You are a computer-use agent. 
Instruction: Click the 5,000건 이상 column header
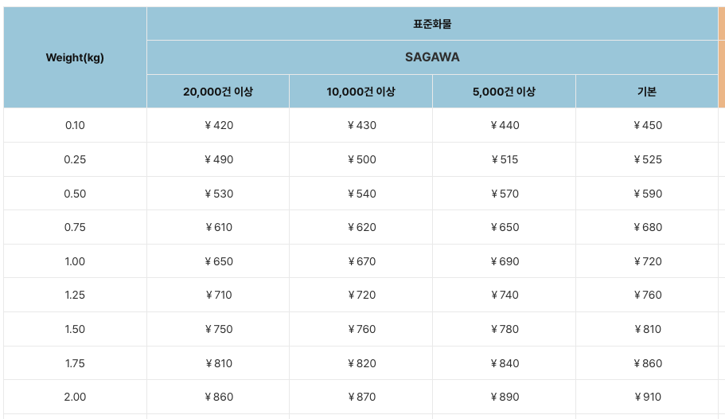504,92
